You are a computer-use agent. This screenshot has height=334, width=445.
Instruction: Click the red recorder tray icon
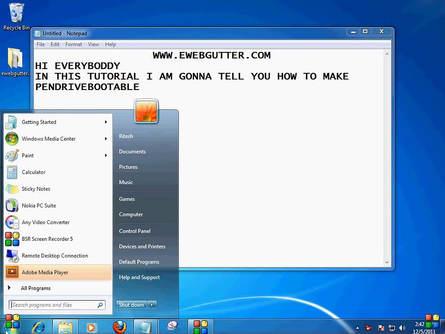369,328
